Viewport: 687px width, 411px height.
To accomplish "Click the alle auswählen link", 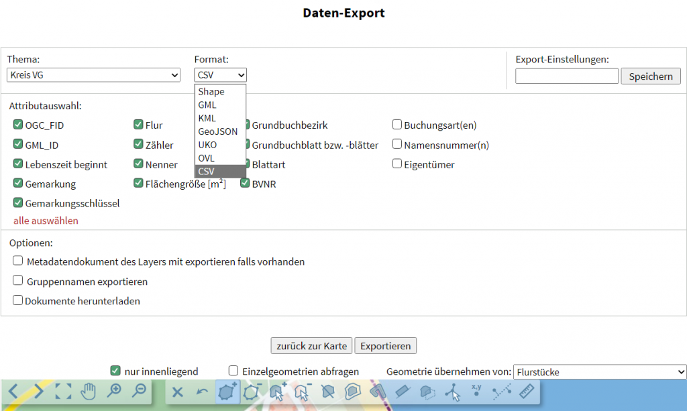I will pos(45,220).
